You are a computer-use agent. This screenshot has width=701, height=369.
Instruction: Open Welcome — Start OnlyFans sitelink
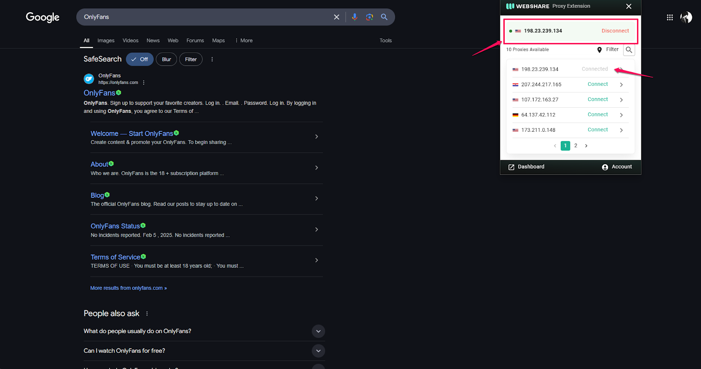pos(132,134)
